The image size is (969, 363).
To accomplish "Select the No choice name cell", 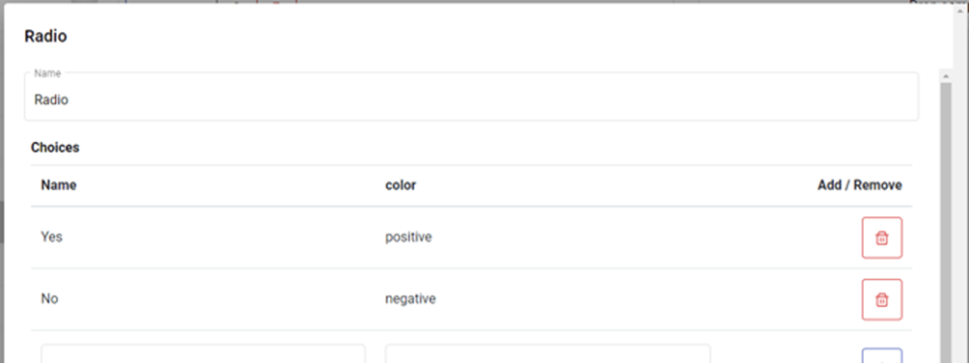I will [x=49, y=298].
